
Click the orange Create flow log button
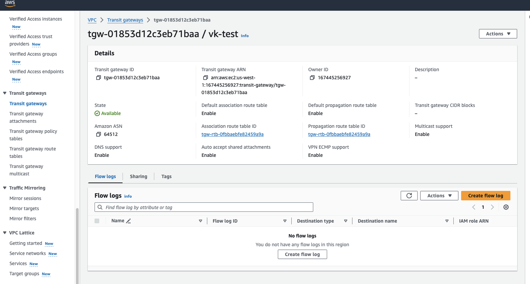pyautogui.click(x=485, y=196)
